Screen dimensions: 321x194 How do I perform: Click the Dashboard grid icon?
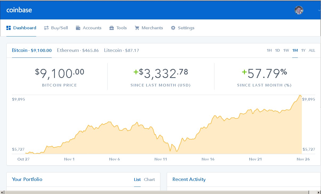[9, 28]
